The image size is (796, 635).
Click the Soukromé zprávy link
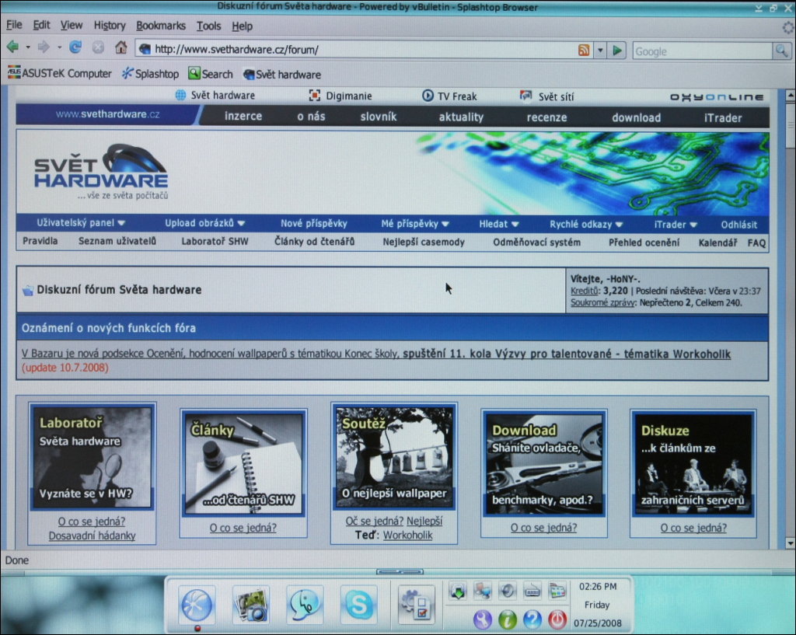[602, 302]
